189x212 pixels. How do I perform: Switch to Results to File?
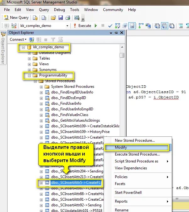click(172, 26)
